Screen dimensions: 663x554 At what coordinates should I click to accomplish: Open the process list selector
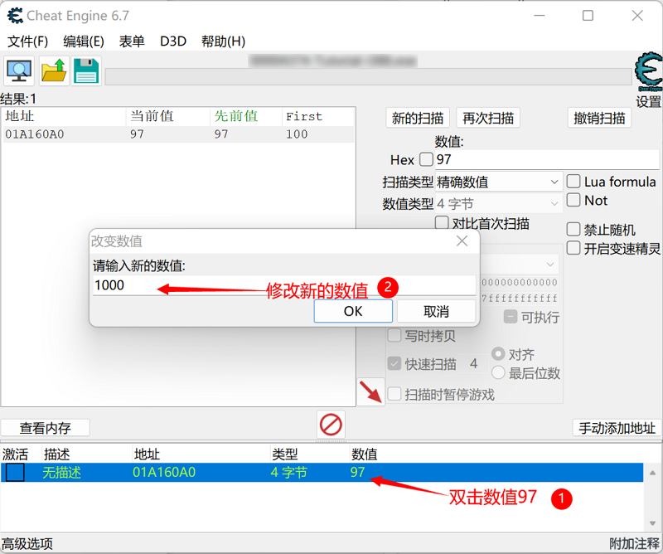18,71
